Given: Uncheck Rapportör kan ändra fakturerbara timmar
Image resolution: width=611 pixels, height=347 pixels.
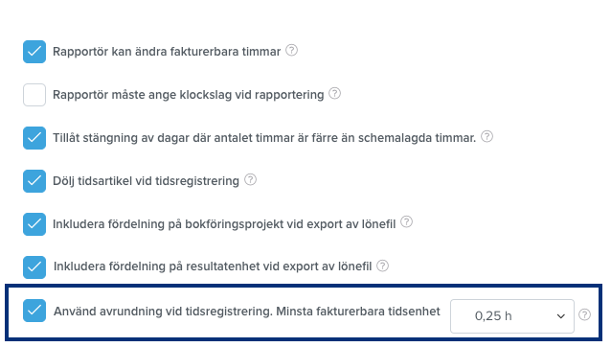Looking at the screenshot, I should 34,52.
